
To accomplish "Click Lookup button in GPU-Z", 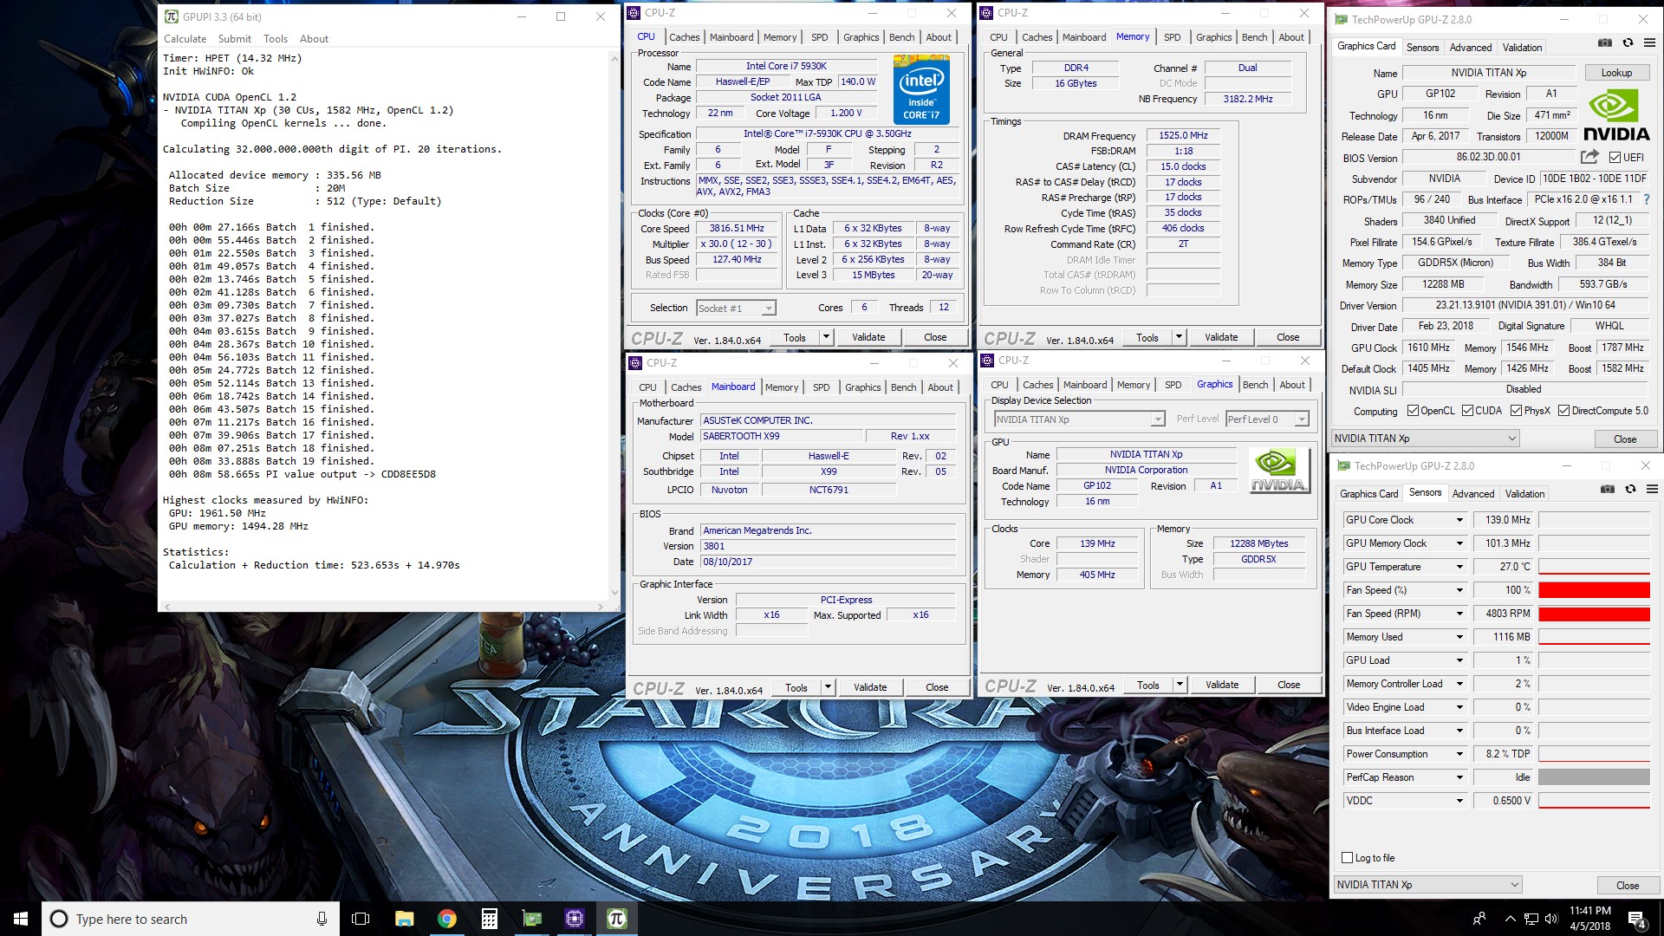I will (x=1616, y=73).
